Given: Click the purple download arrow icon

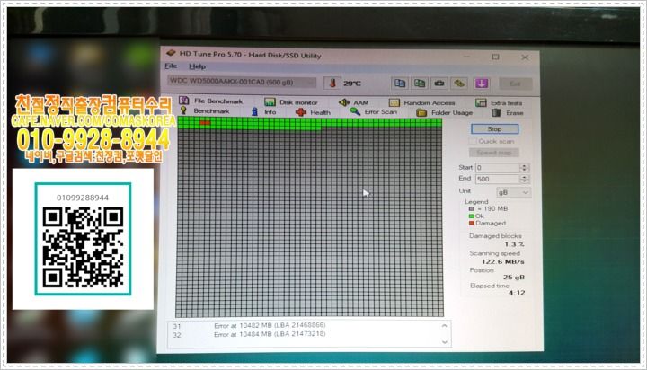Looking at the screenshot, I should pyautogui.click(x=481, y=84).
